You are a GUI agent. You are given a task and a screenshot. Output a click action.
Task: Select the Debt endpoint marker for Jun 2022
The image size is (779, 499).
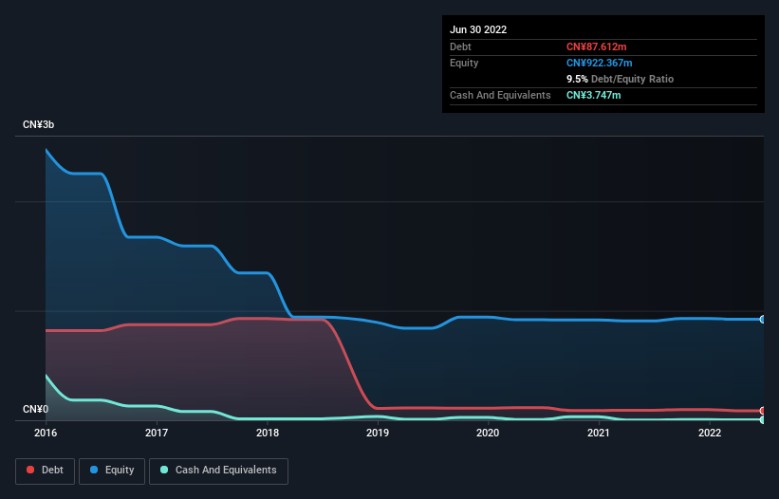pyautogui.click(x=763, y=411)
